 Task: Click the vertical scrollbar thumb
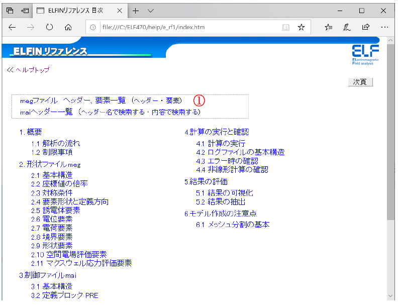tap(390, 132)
